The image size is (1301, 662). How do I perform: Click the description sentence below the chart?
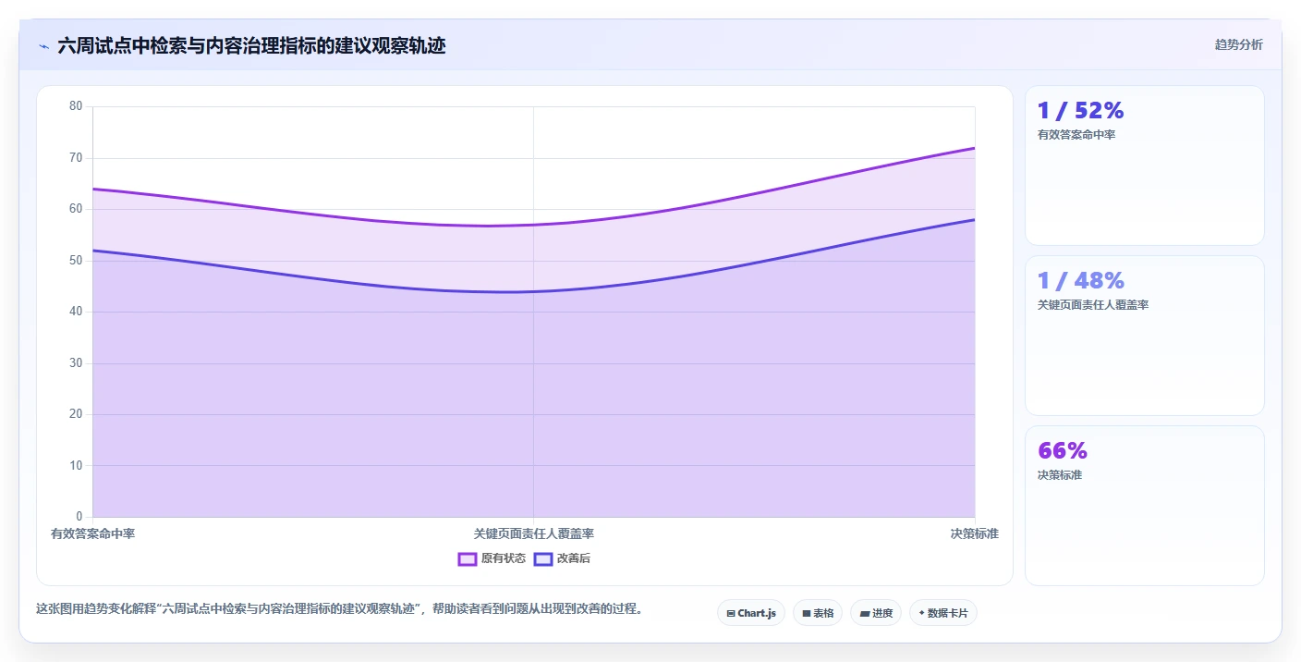(339, 609)
